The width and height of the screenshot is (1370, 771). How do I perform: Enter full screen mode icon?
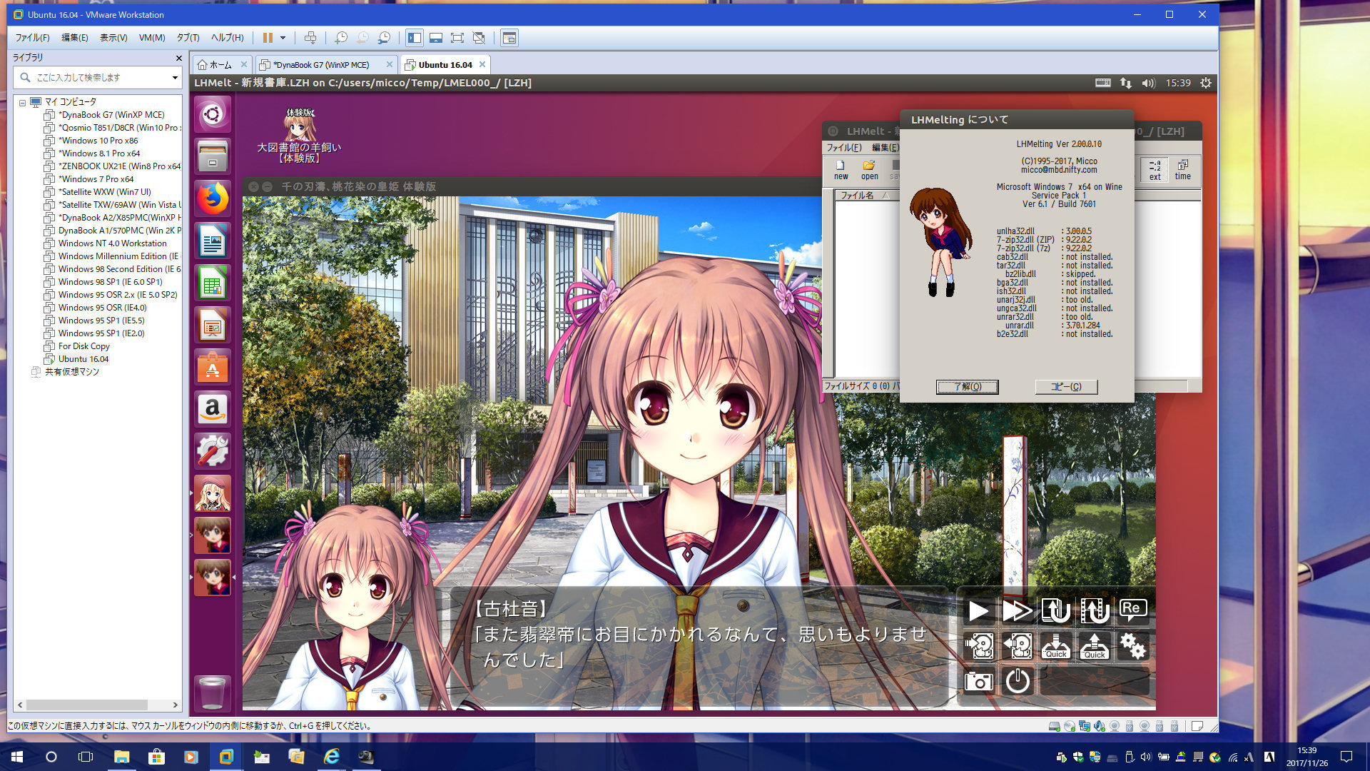(x=457, y=38)
